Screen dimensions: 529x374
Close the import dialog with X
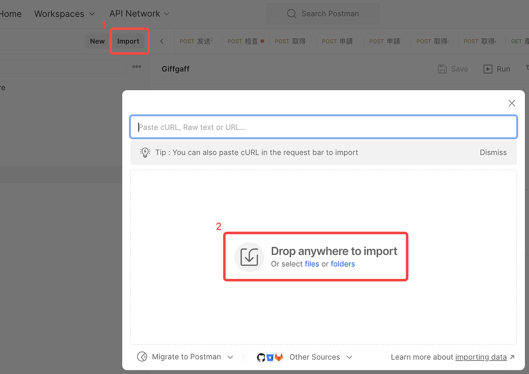click(512, 103)
